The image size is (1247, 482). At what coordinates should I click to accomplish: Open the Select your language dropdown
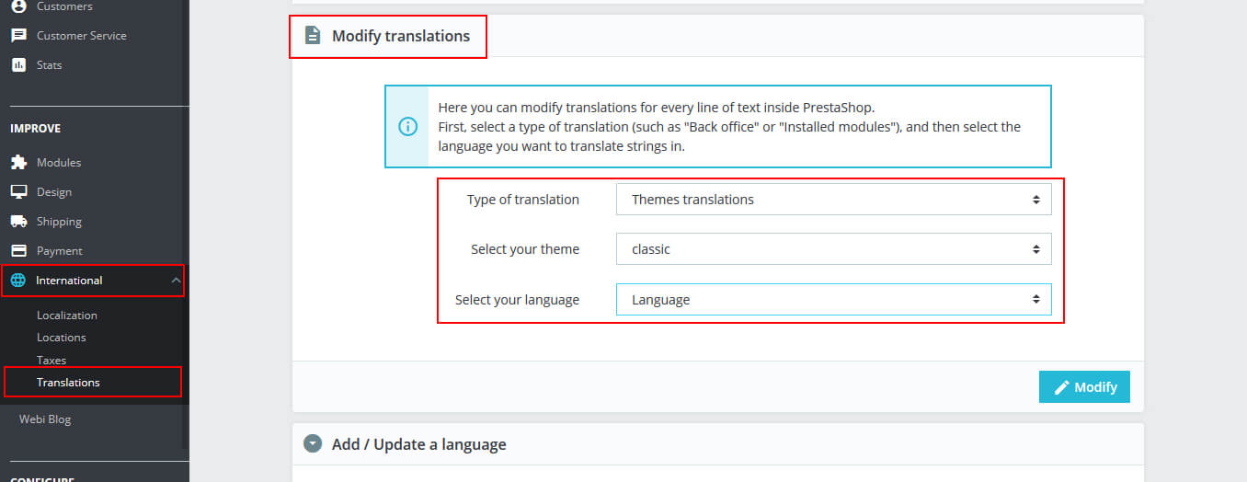pyautogui.click(x=833, y=300)
